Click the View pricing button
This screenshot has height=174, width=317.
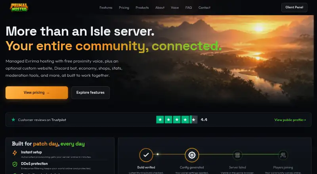point(37,93)
